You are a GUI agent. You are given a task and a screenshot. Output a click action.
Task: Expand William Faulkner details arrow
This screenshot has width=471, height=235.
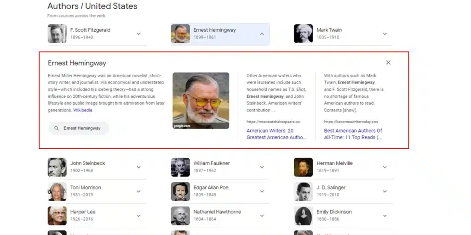[262, 167]
